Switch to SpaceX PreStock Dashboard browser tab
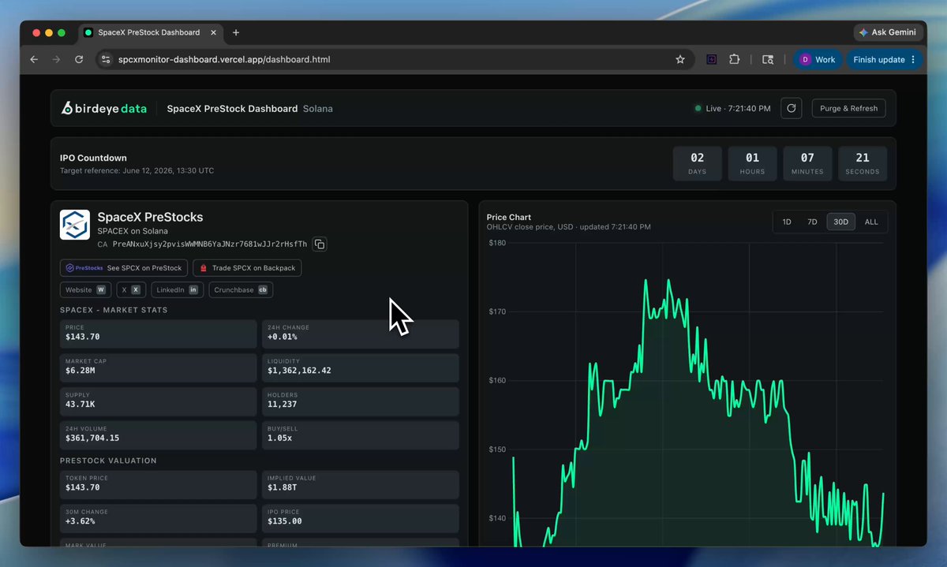947x567 pixels. tap(150, 32)
